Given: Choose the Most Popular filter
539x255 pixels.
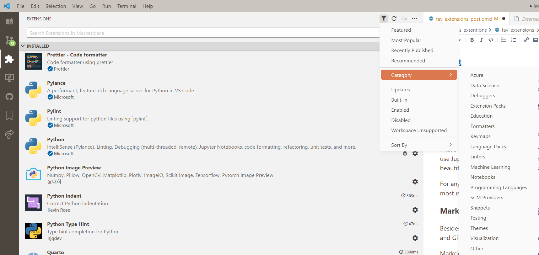Looking at the screenshot, I should tap(406, 40).
